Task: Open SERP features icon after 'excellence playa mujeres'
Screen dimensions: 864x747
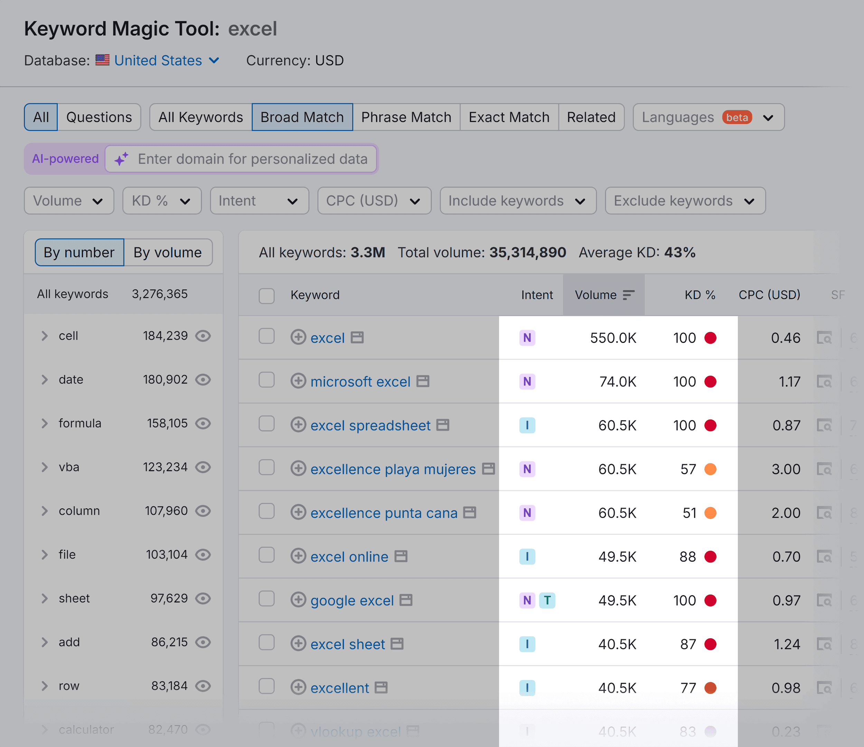Action: (x=488, y=469)
